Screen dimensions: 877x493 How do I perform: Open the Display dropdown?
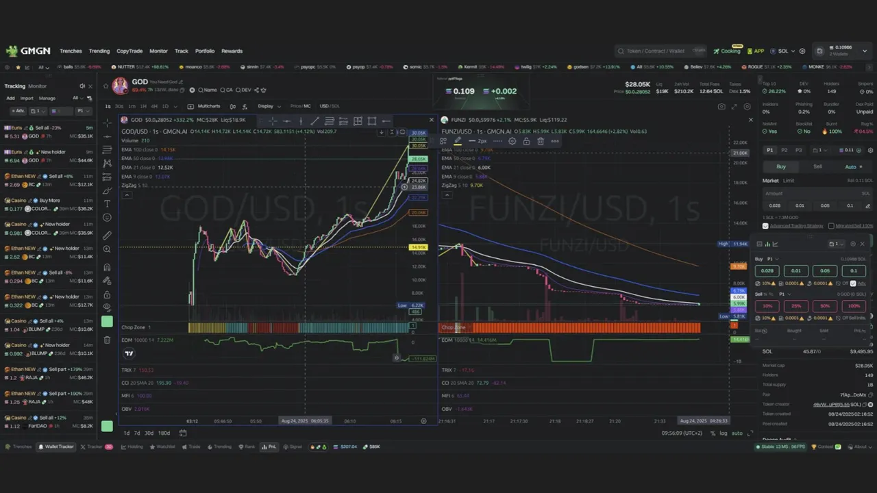coord(269,106)
